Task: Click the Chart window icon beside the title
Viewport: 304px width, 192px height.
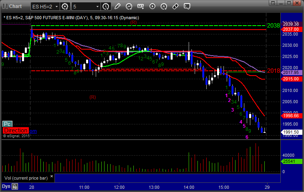Action: tap(5, 6)
